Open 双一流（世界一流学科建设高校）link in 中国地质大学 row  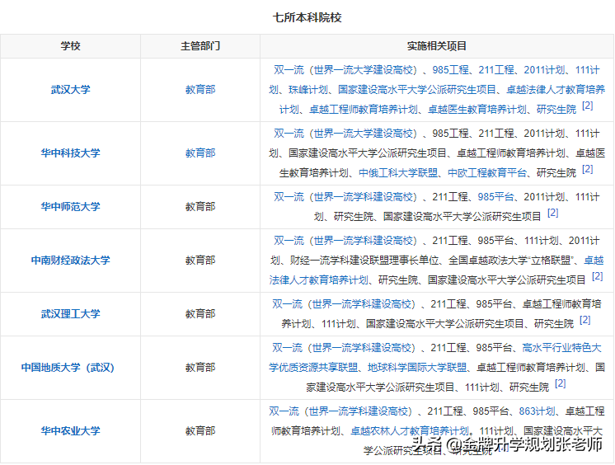click(344, 348)
